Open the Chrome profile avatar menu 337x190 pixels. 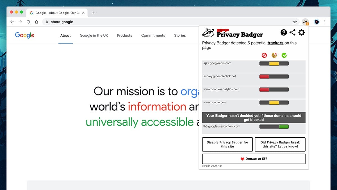click(316, 22)
